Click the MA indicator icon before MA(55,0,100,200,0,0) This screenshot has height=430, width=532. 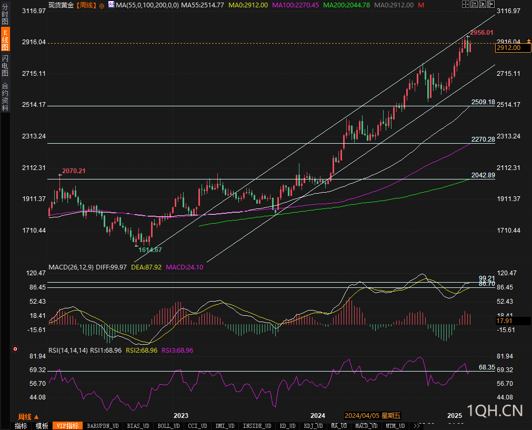click(x=111, y=5)
